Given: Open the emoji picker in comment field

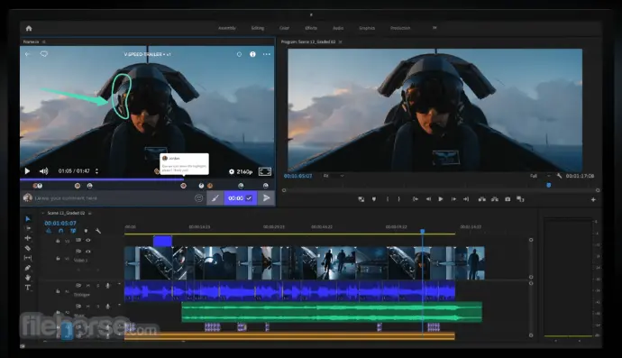Looking at the screenshot, I should point(198,197).
